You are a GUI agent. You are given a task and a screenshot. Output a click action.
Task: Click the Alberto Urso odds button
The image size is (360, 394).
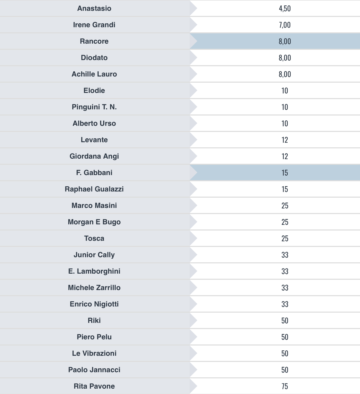(x=285, y=123)
